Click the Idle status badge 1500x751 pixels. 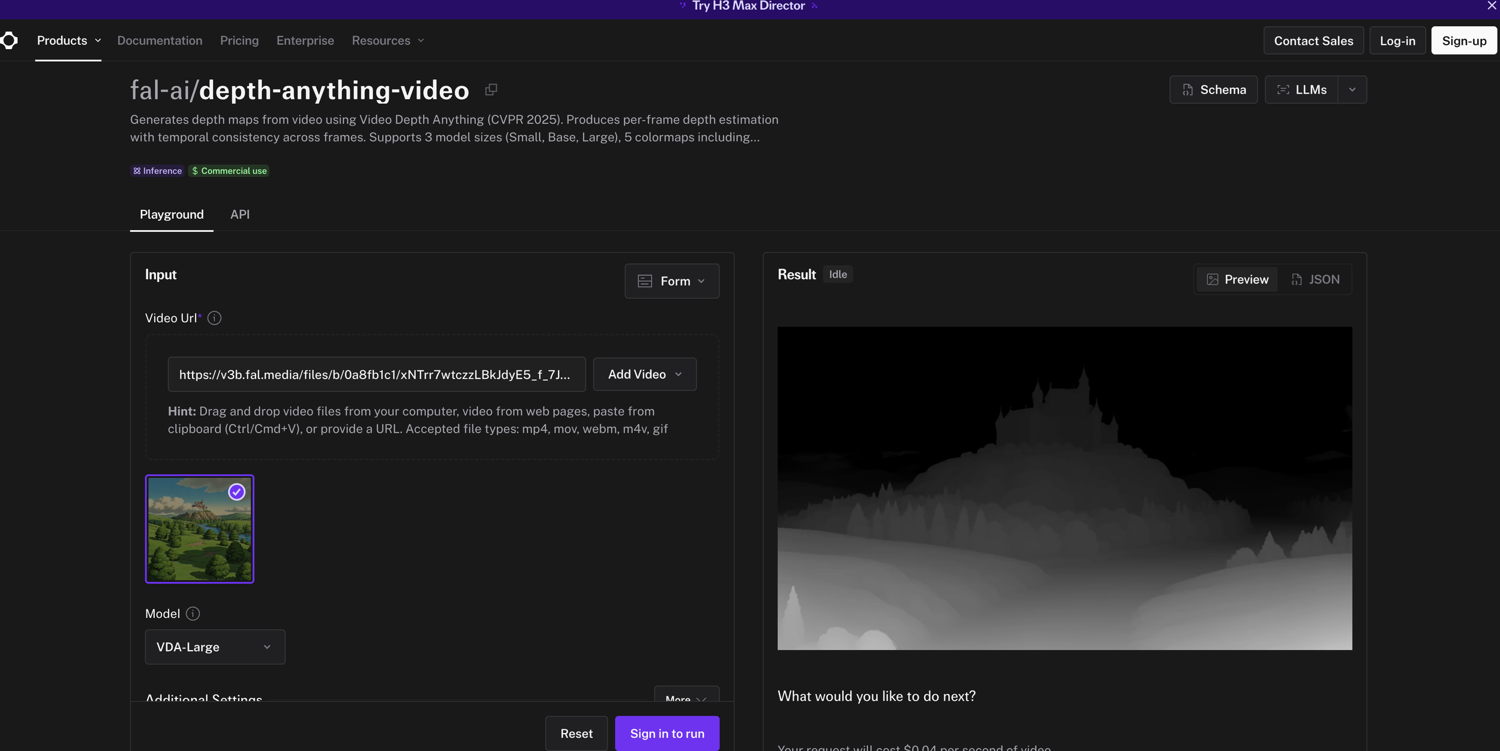[838, 275]
